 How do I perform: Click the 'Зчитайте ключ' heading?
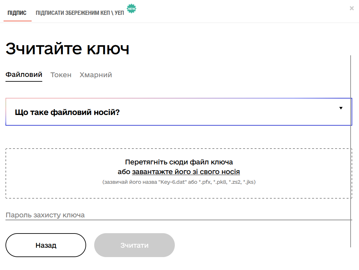point(67,49)
